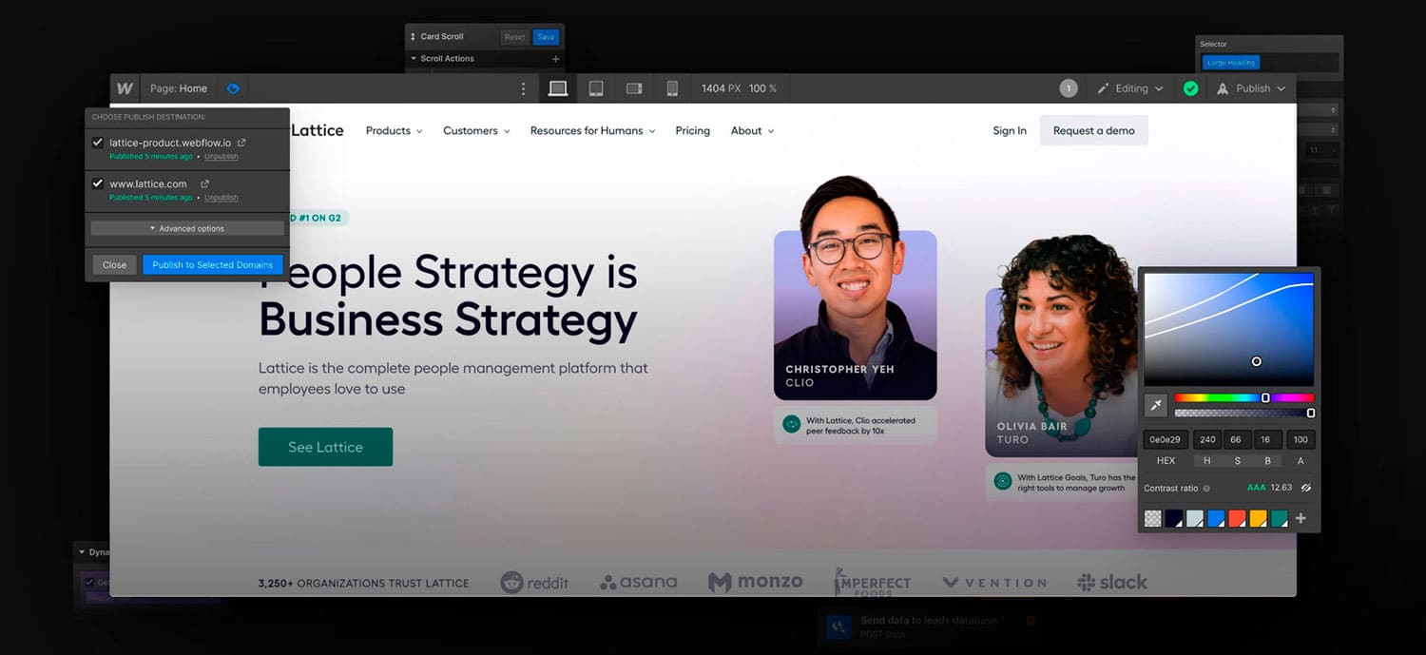Select the desktop breakpoint icon
The width and height of the screenshot is (1426, 655).
tap(558, 87)
